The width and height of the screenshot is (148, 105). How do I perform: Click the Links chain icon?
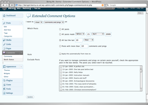pyautogui.click(x=4, y=44)
